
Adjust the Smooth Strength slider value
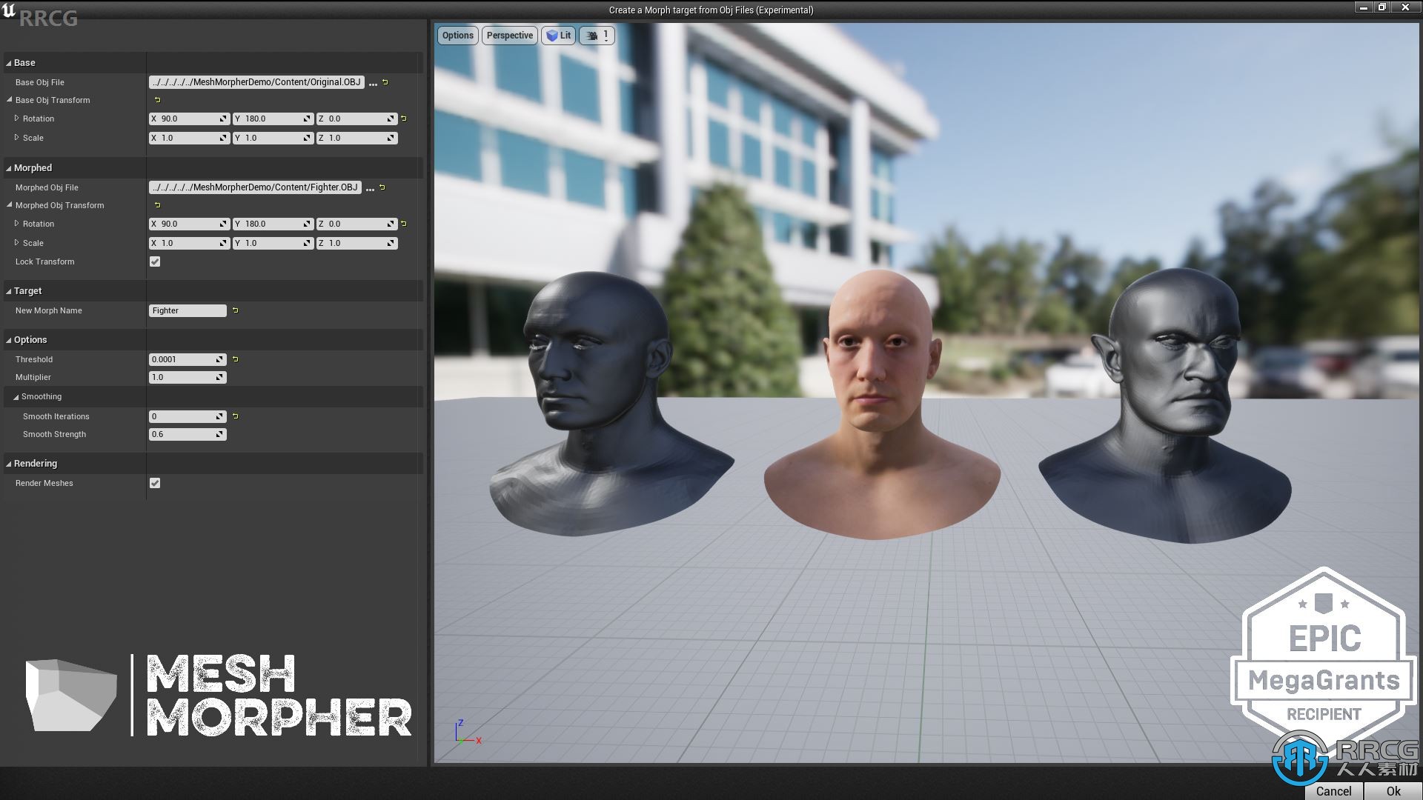(186, 433)
